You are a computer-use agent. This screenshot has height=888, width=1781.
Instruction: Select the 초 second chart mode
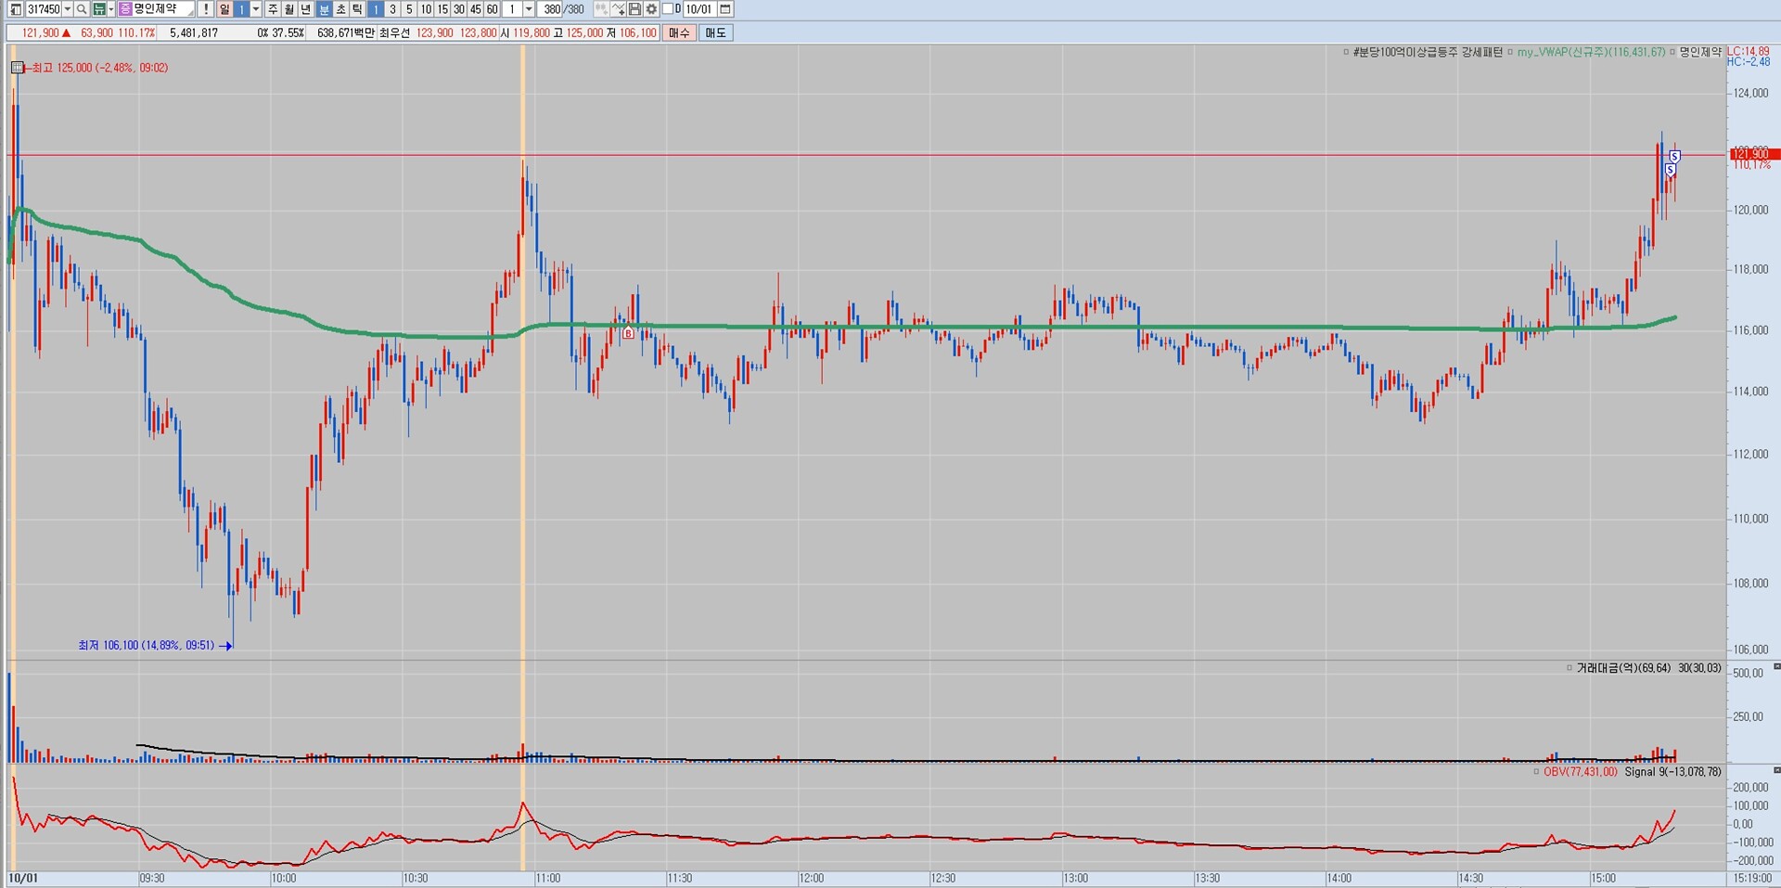[x=340, y=9]
